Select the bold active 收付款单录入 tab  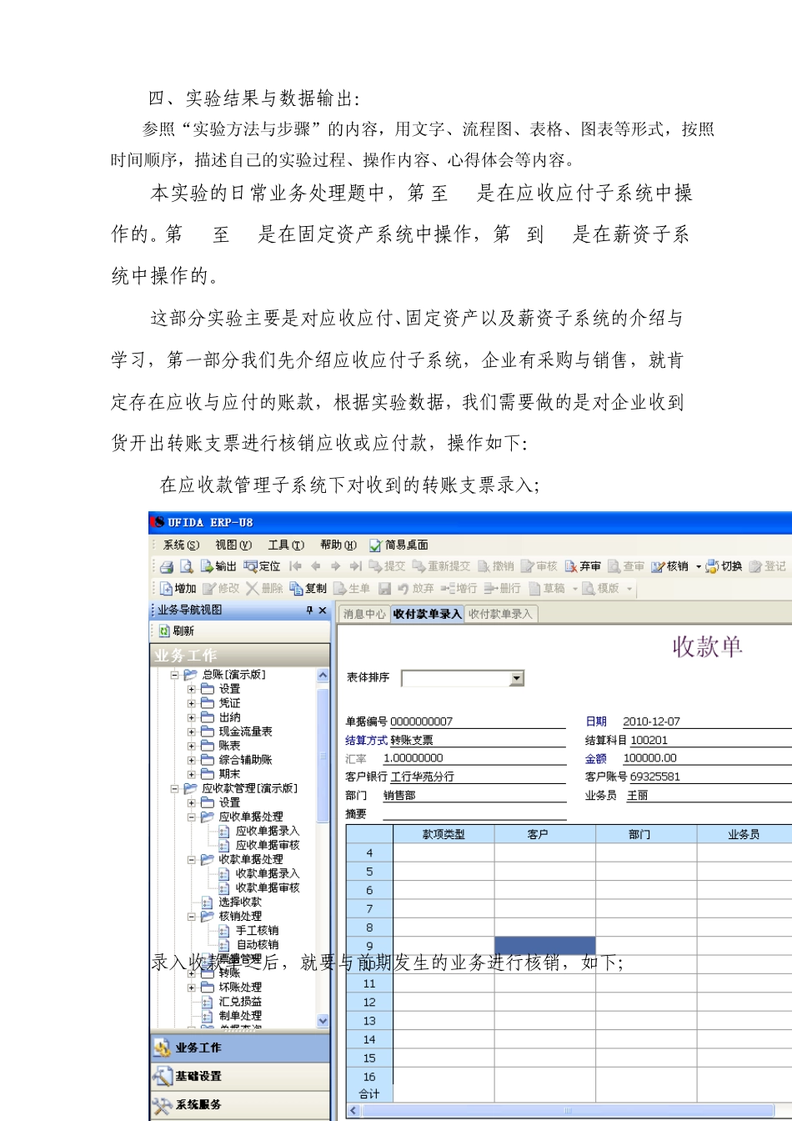[427, 614]
